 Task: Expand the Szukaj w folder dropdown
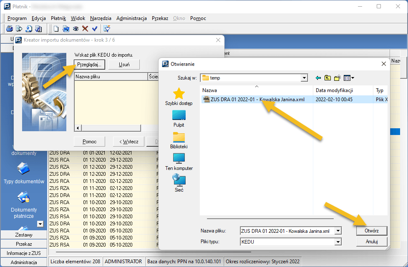pos(305,78)
